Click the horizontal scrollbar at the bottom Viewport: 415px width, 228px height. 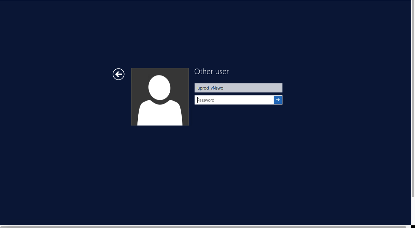[203, 226]
